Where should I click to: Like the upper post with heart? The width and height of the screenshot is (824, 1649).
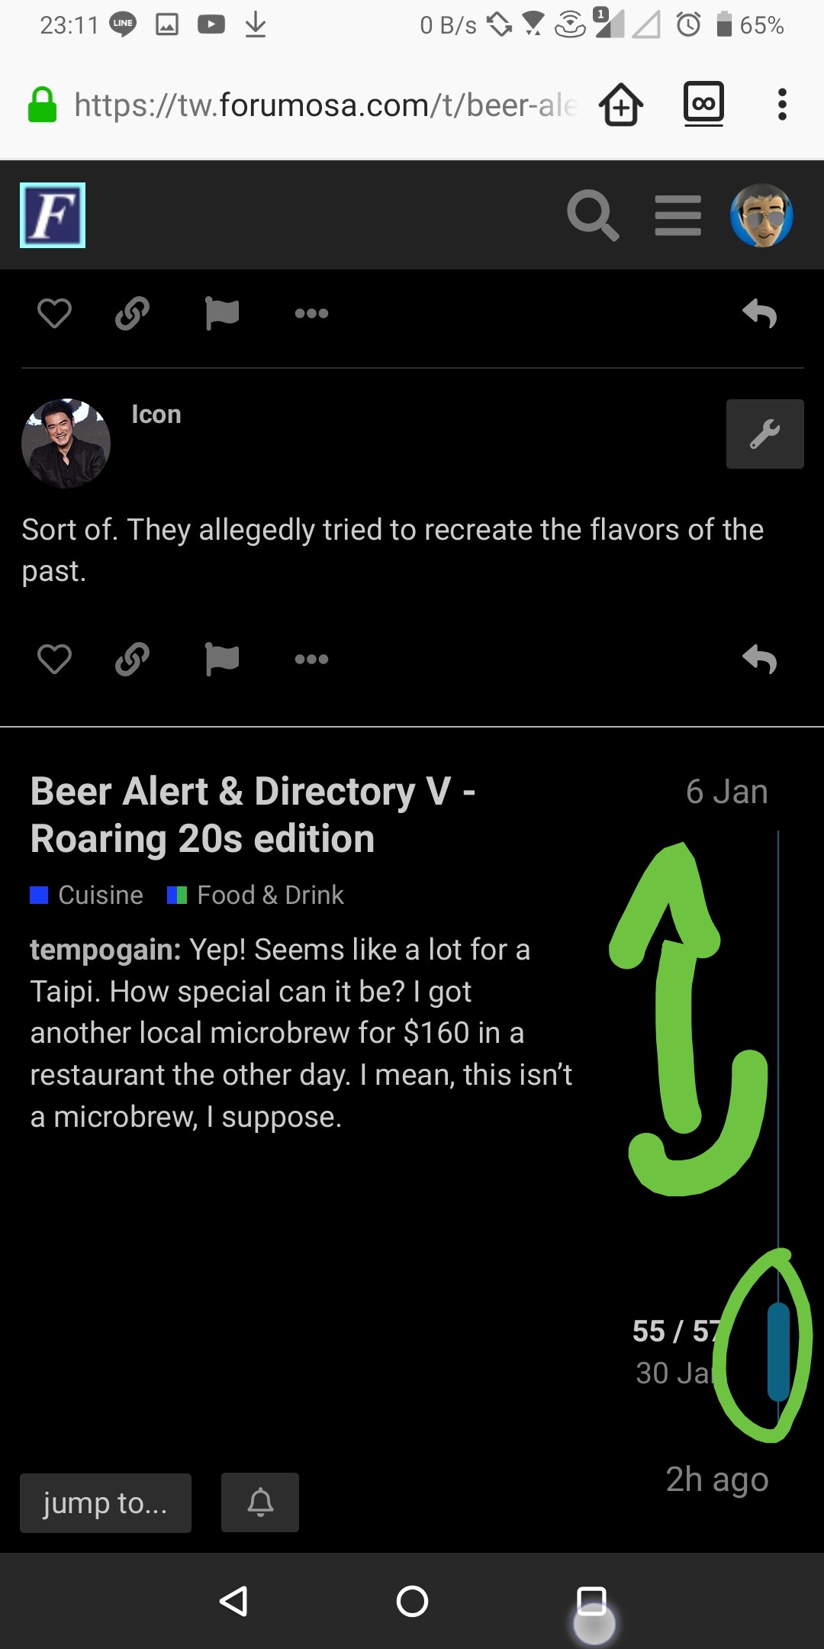click(x=54, y=313)
